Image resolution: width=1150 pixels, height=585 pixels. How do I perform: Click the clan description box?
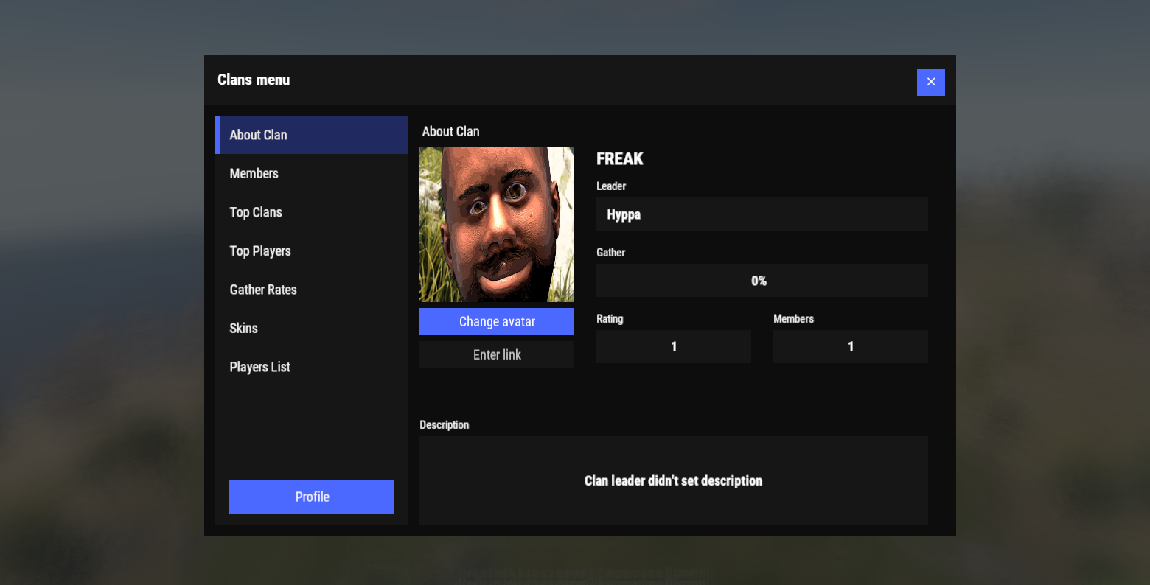[x=674, y=480]
